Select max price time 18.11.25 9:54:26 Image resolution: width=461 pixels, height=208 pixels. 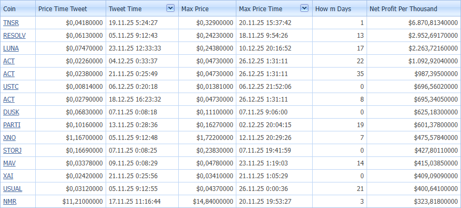click(274, 36)
